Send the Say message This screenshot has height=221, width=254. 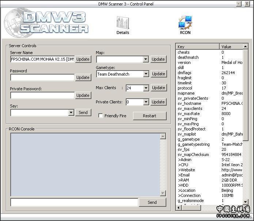tap(83, 113)
